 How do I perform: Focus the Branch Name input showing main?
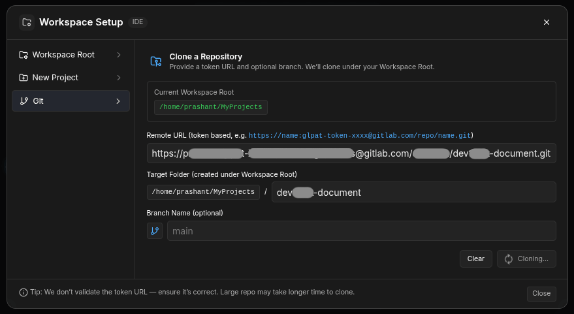click(x=362, y=231)
